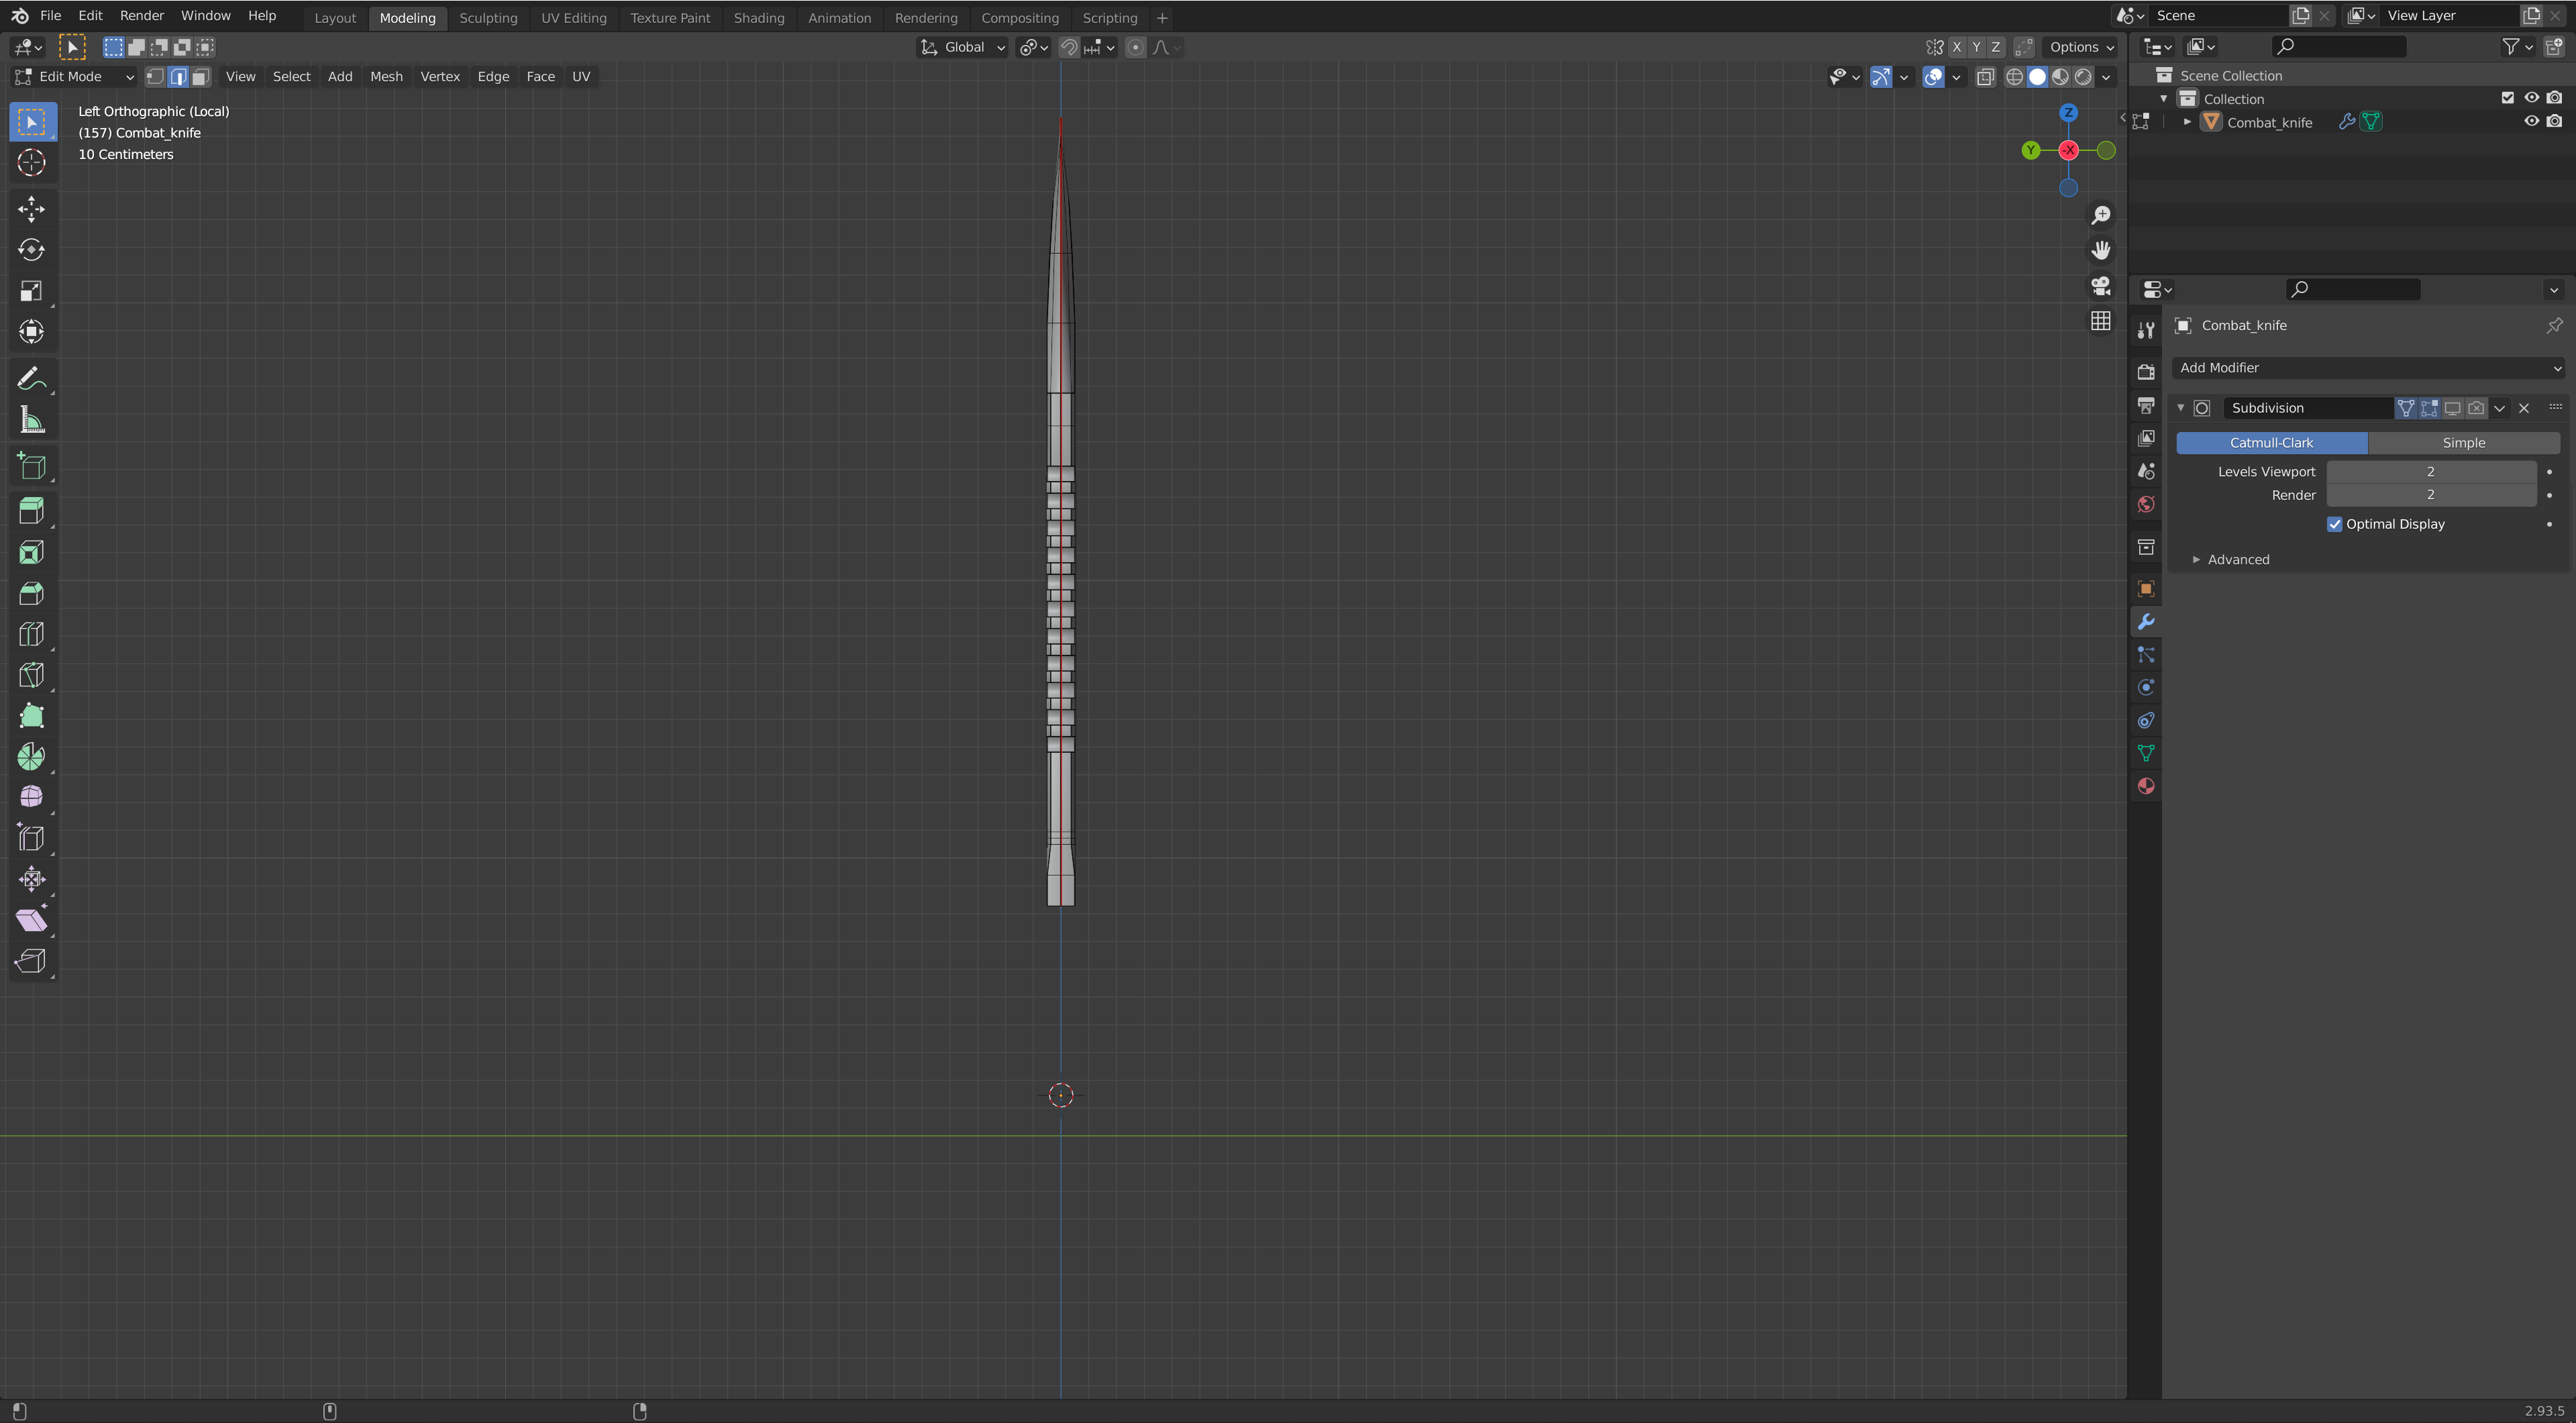Screen dimensions: 2576x1423
Task: Click the Y axis gizmo
Action: point(2031,150)
